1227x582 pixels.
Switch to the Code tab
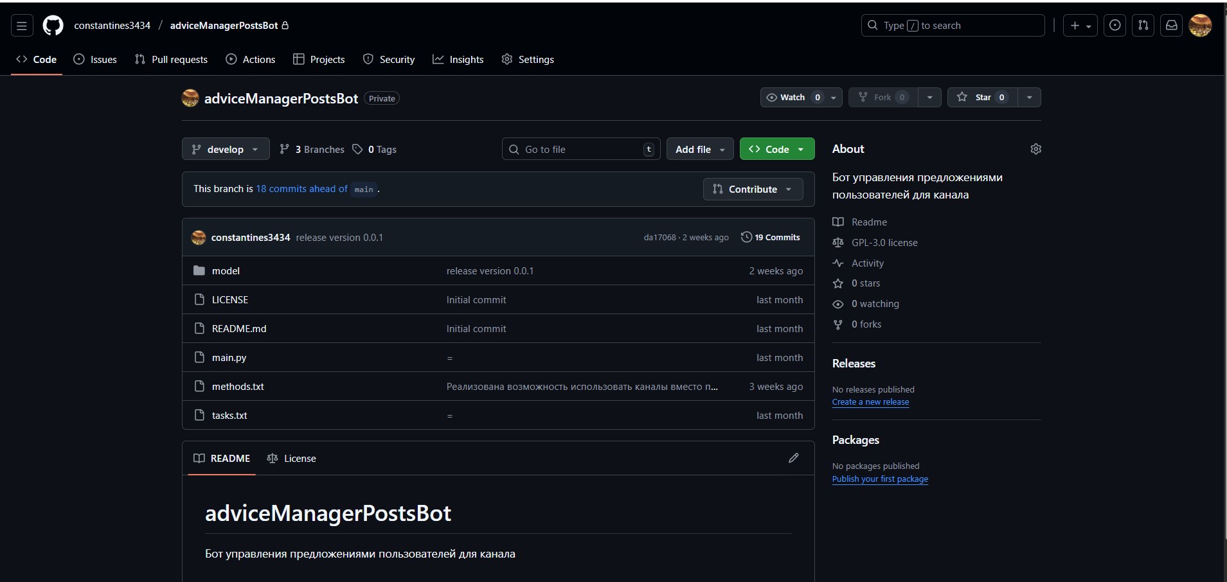click(x=37, y=60)
